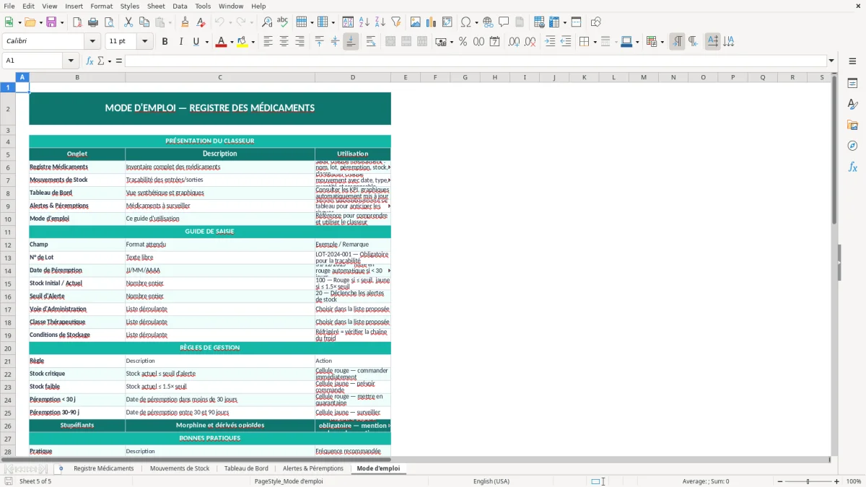Insert a comment

[x=504, y=22]
